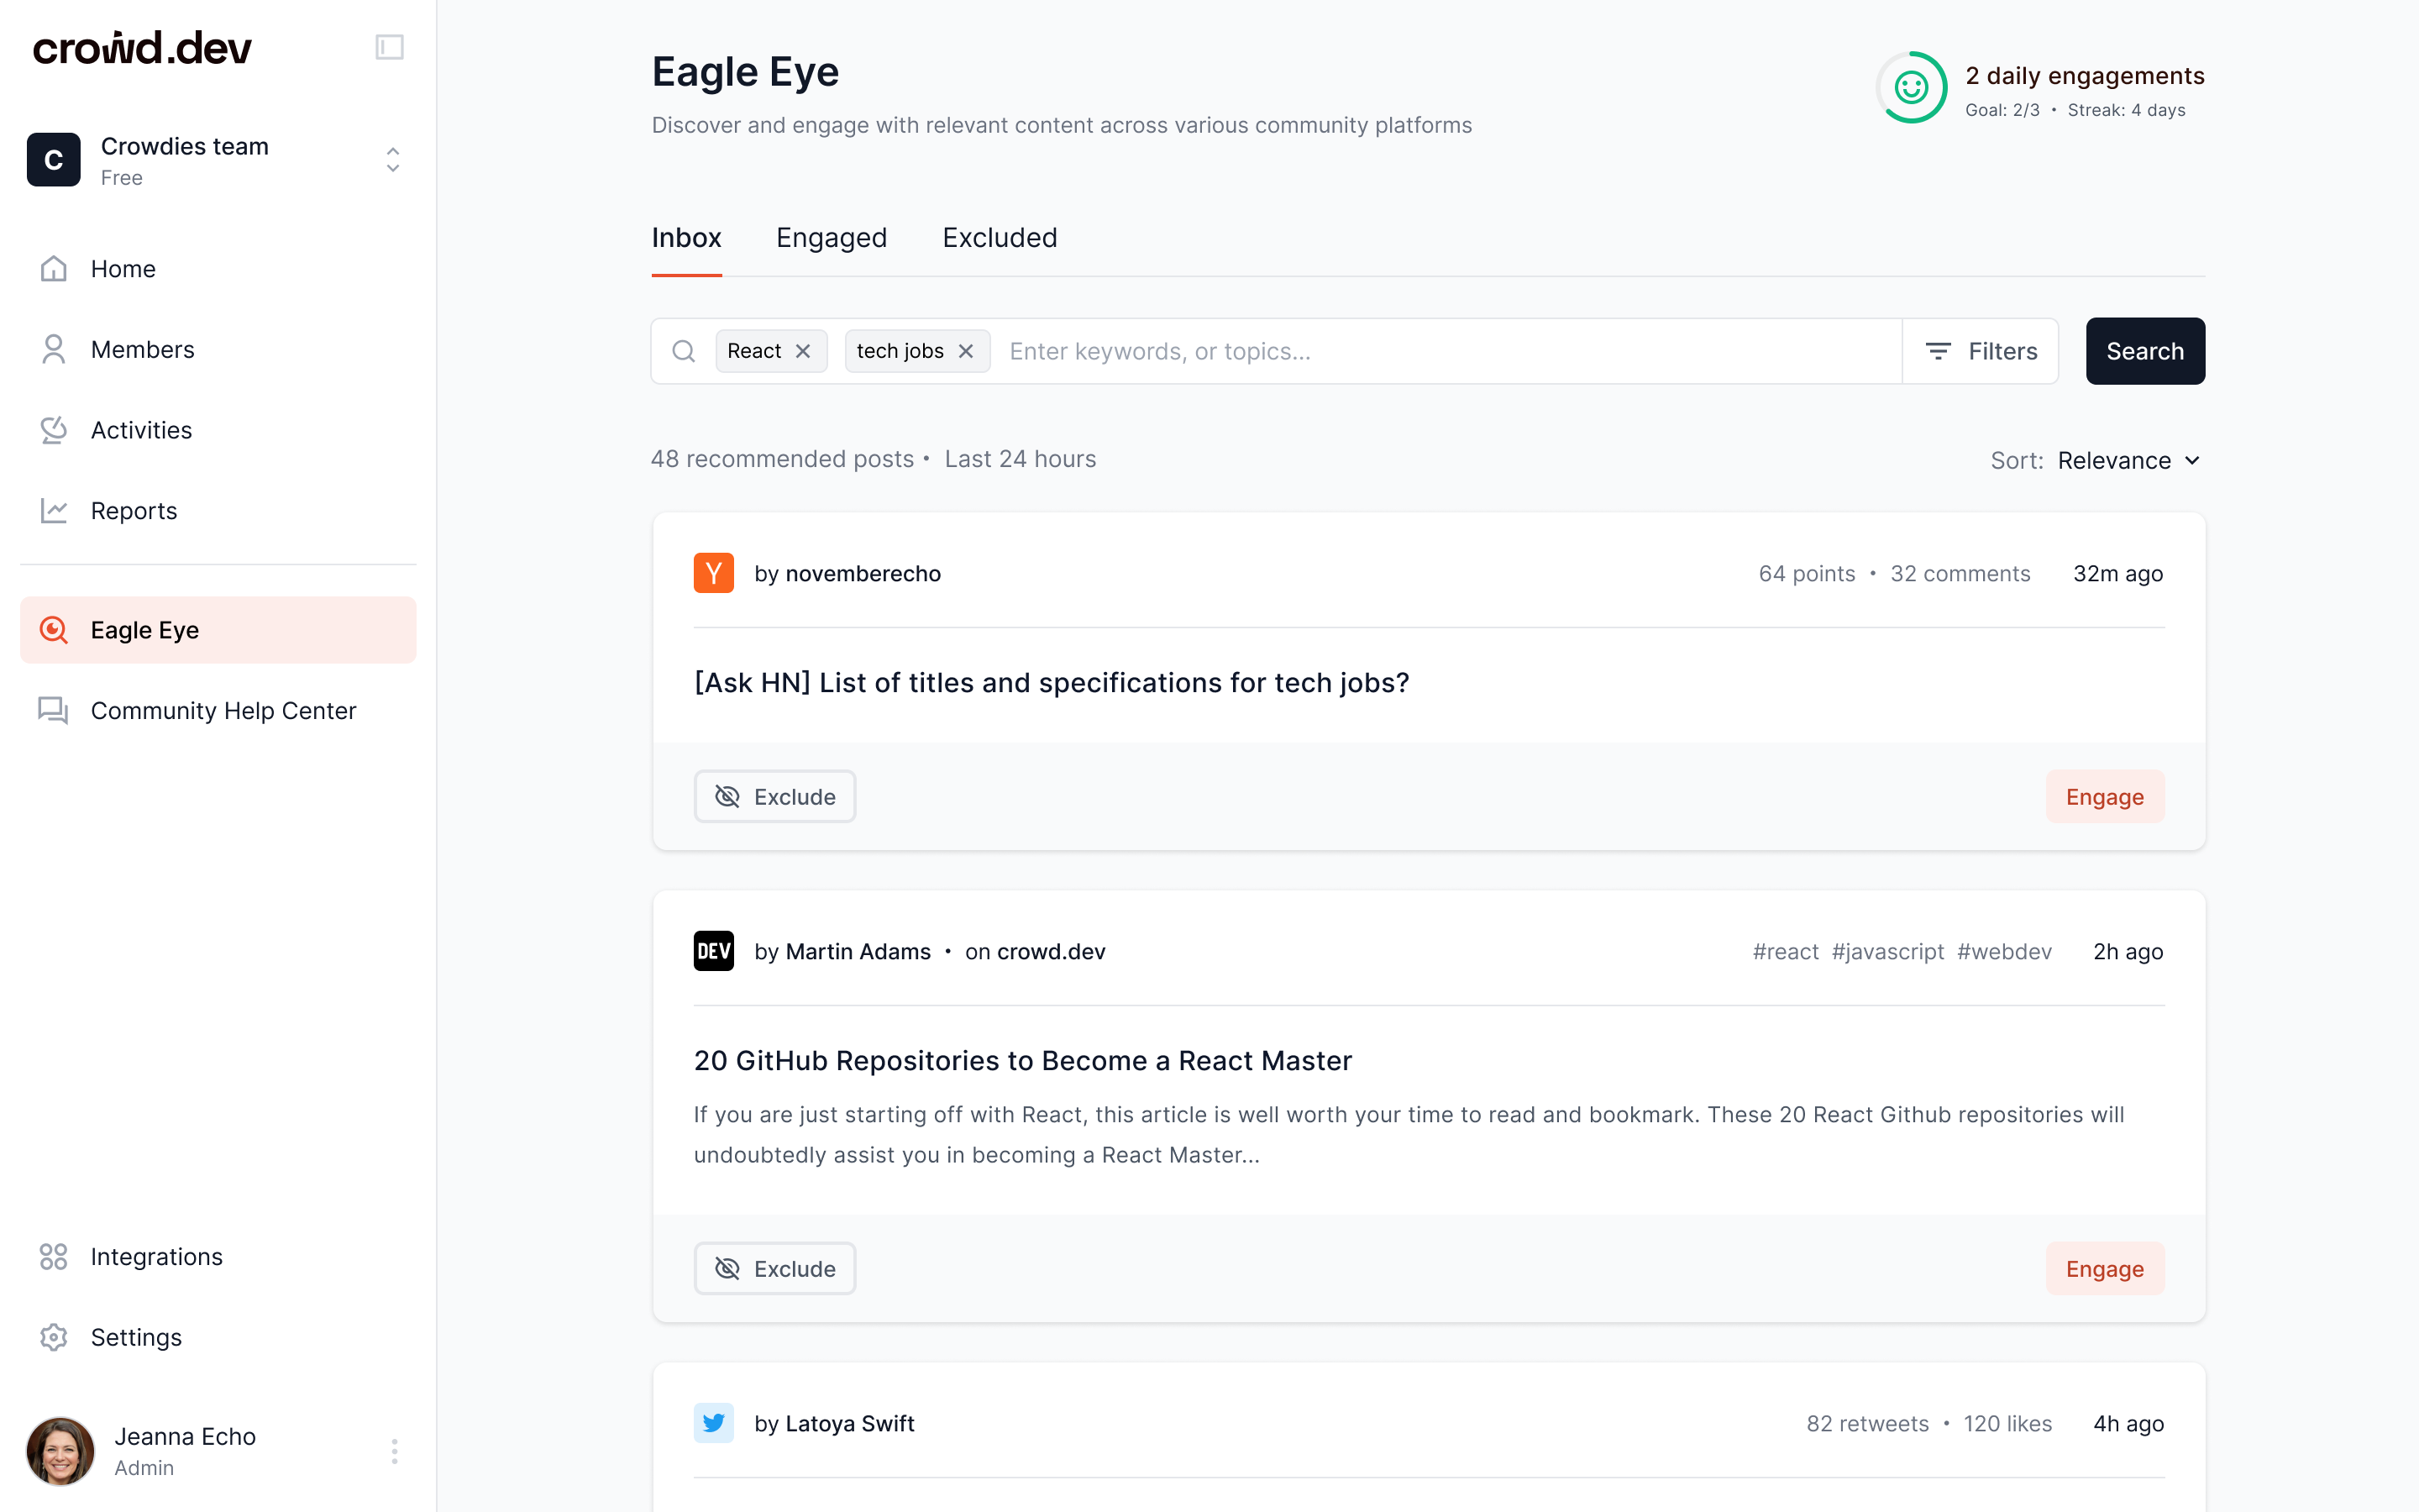This screenshot has height=1512, width=2419.
Task: Click the Hacker News Y icon
Action: point(713,573)
